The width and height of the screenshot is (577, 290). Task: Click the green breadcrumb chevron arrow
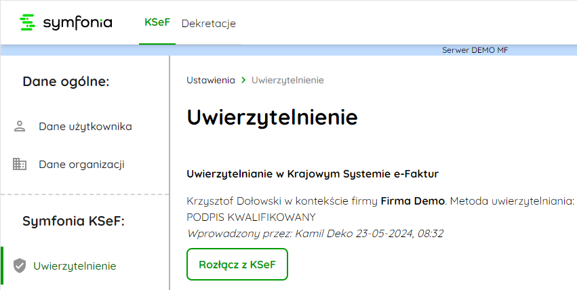pos(243,80)
